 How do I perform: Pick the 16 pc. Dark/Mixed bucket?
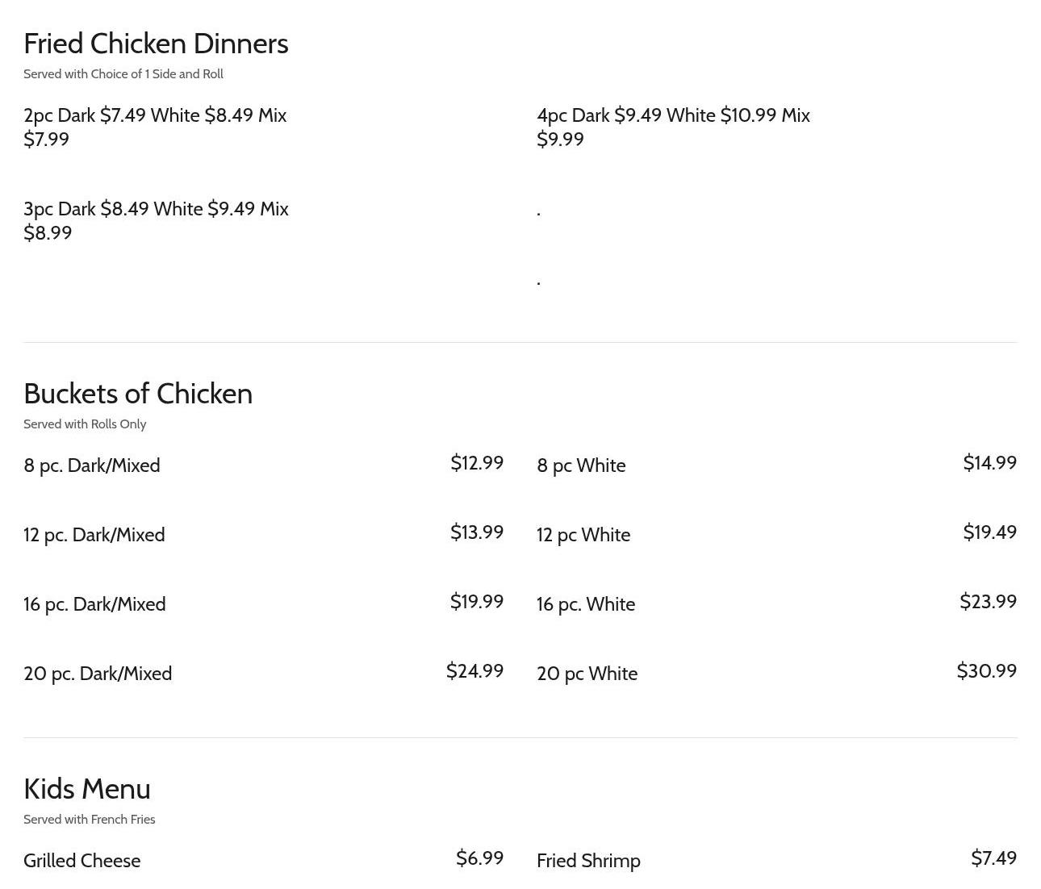click(94, 604)
